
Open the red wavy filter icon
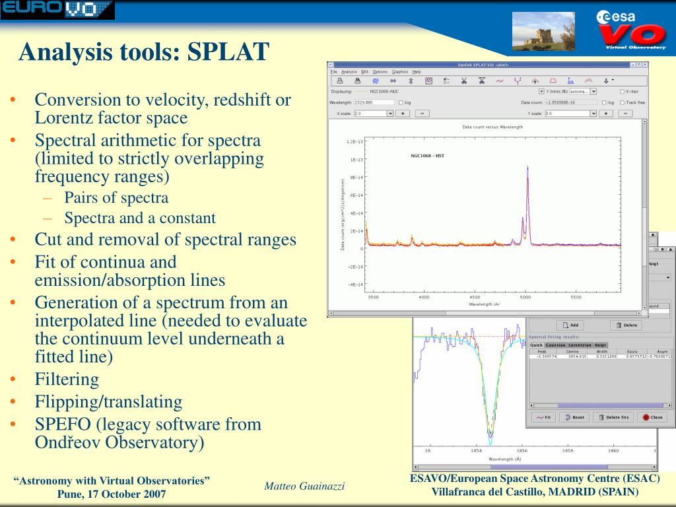click(500, 81)
